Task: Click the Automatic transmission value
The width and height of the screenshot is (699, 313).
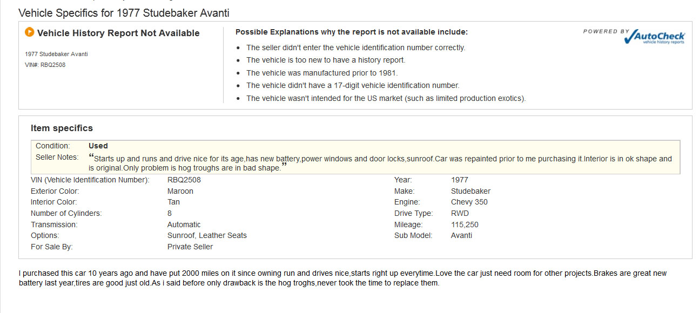Action: tap(184, 224)
